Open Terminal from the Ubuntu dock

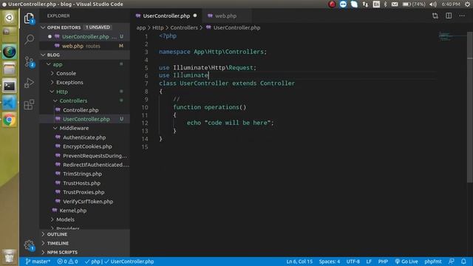10,86
